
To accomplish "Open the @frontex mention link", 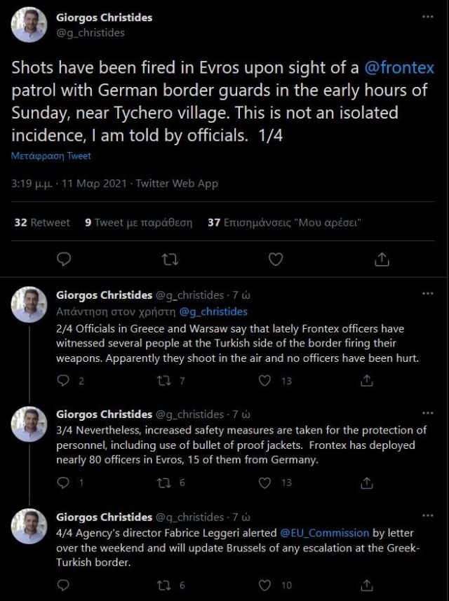I will coord(399,68).
